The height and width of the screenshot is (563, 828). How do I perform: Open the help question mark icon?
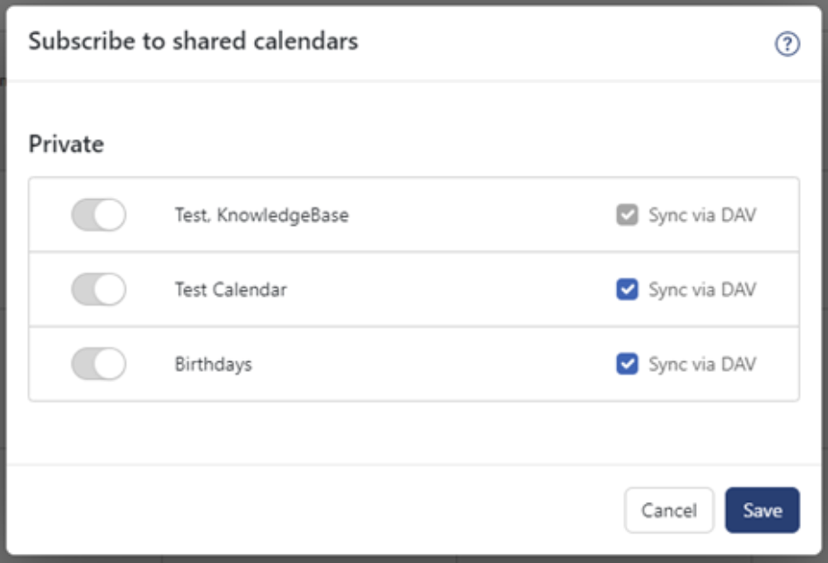pos(787,44)
